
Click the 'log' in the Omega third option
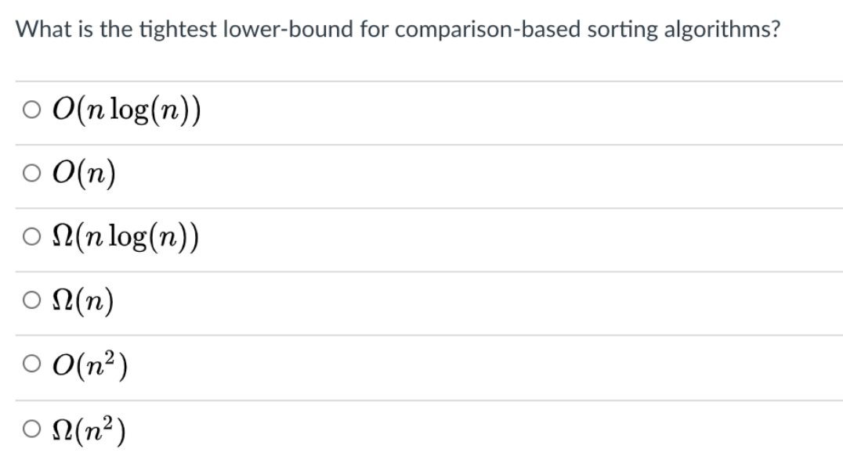tap(128, 238)
